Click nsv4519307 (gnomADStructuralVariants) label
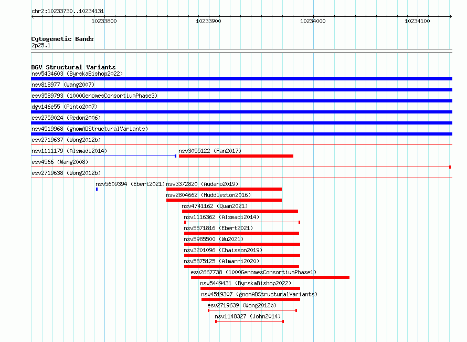The width and height of the screenshot is (467, 342). [x=259, y=294]
